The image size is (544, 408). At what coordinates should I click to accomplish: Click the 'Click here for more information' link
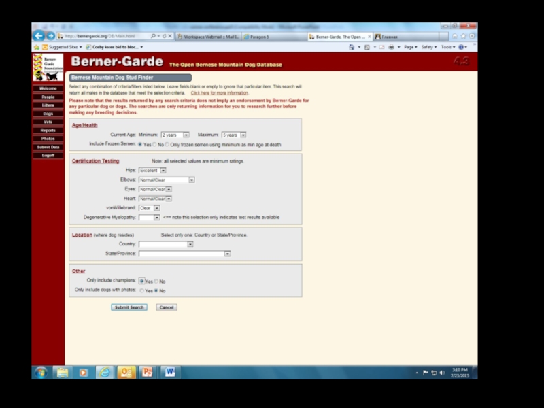(x=219, y=93)
